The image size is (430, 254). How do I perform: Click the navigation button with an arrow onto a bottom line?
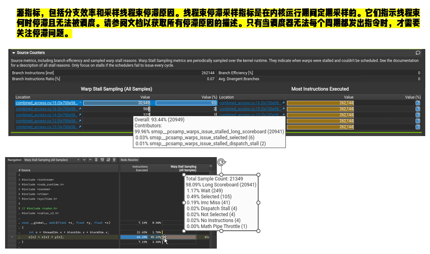pyautogui.click(x=114, y=160)
